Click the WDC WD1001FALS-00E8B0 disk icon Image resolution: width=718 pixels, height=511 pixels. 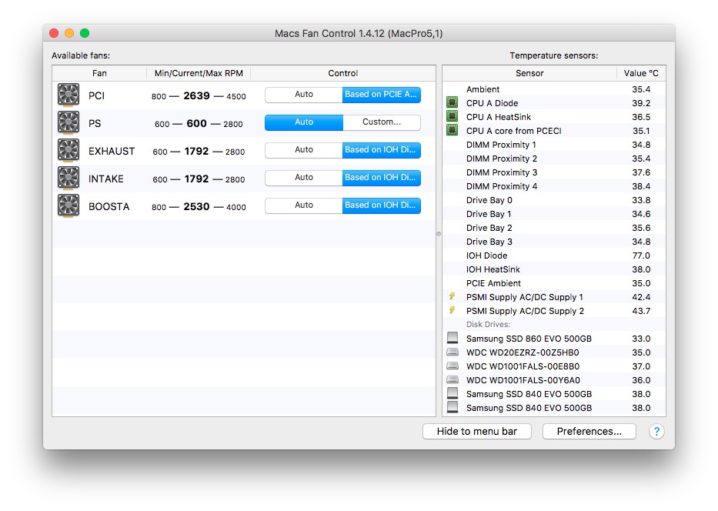[x=453, y=366]
